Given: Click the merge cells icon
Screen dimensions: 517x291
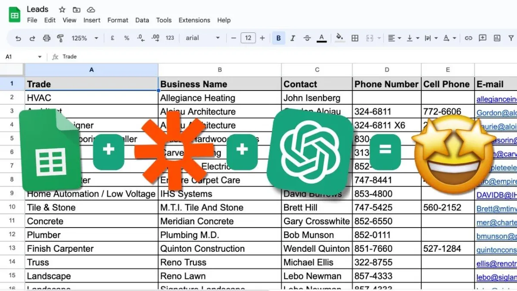Looking at the screenshot, I should [x=370, y=38].
